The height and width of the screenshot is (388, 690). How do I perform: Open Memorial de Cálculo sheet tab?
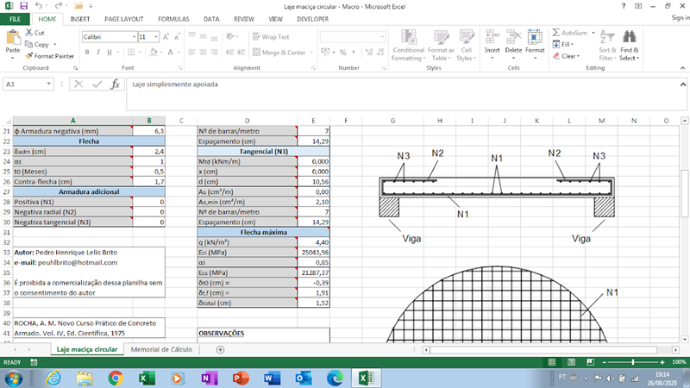click(x=161, y=349)
